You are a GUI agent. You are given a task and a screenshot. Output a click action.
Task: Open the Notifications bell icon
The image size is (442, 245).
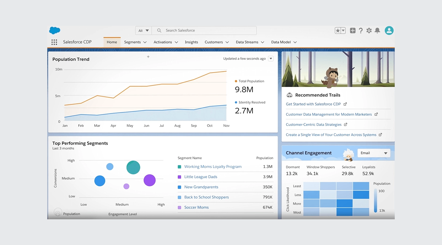click(x=378, y=31)
